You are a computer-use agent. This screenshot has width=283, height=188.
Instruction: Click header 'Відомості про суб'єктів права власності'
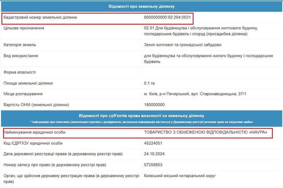[x=141, y=116]
